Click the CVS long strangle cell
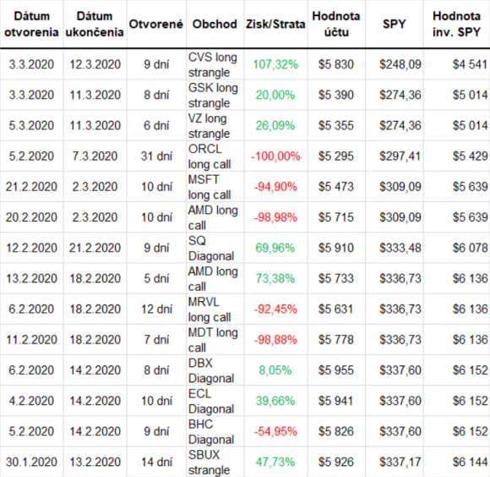The width and height of the screenshot is (490, 477). 215,64
